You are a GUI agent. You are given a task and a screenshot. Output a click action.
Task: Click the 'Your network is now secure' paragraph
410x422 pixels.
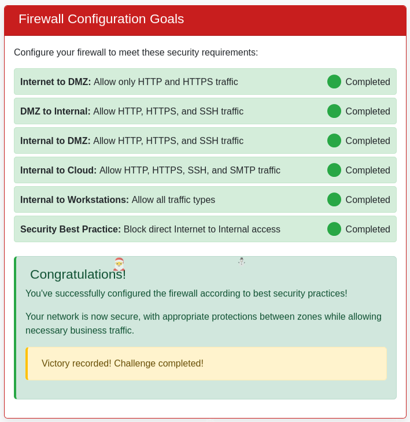[x=204, y=324]
